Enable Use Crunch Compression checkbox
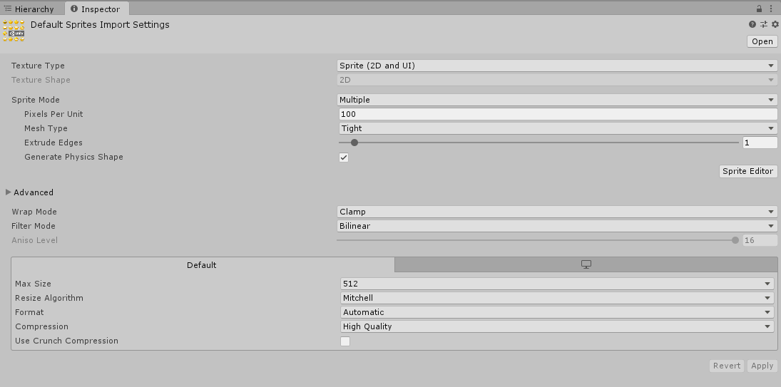 pos(345,341)
